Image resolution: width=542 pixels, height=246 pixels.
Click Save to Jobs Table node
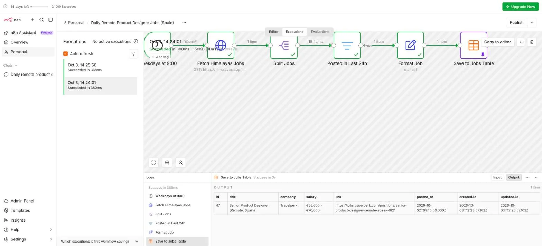tap(474, 45)
